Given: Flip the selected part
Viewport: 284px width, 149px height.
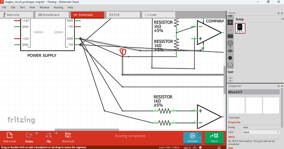Looking at the screenshot, I should pyautogui.click(x=49, y=137).
